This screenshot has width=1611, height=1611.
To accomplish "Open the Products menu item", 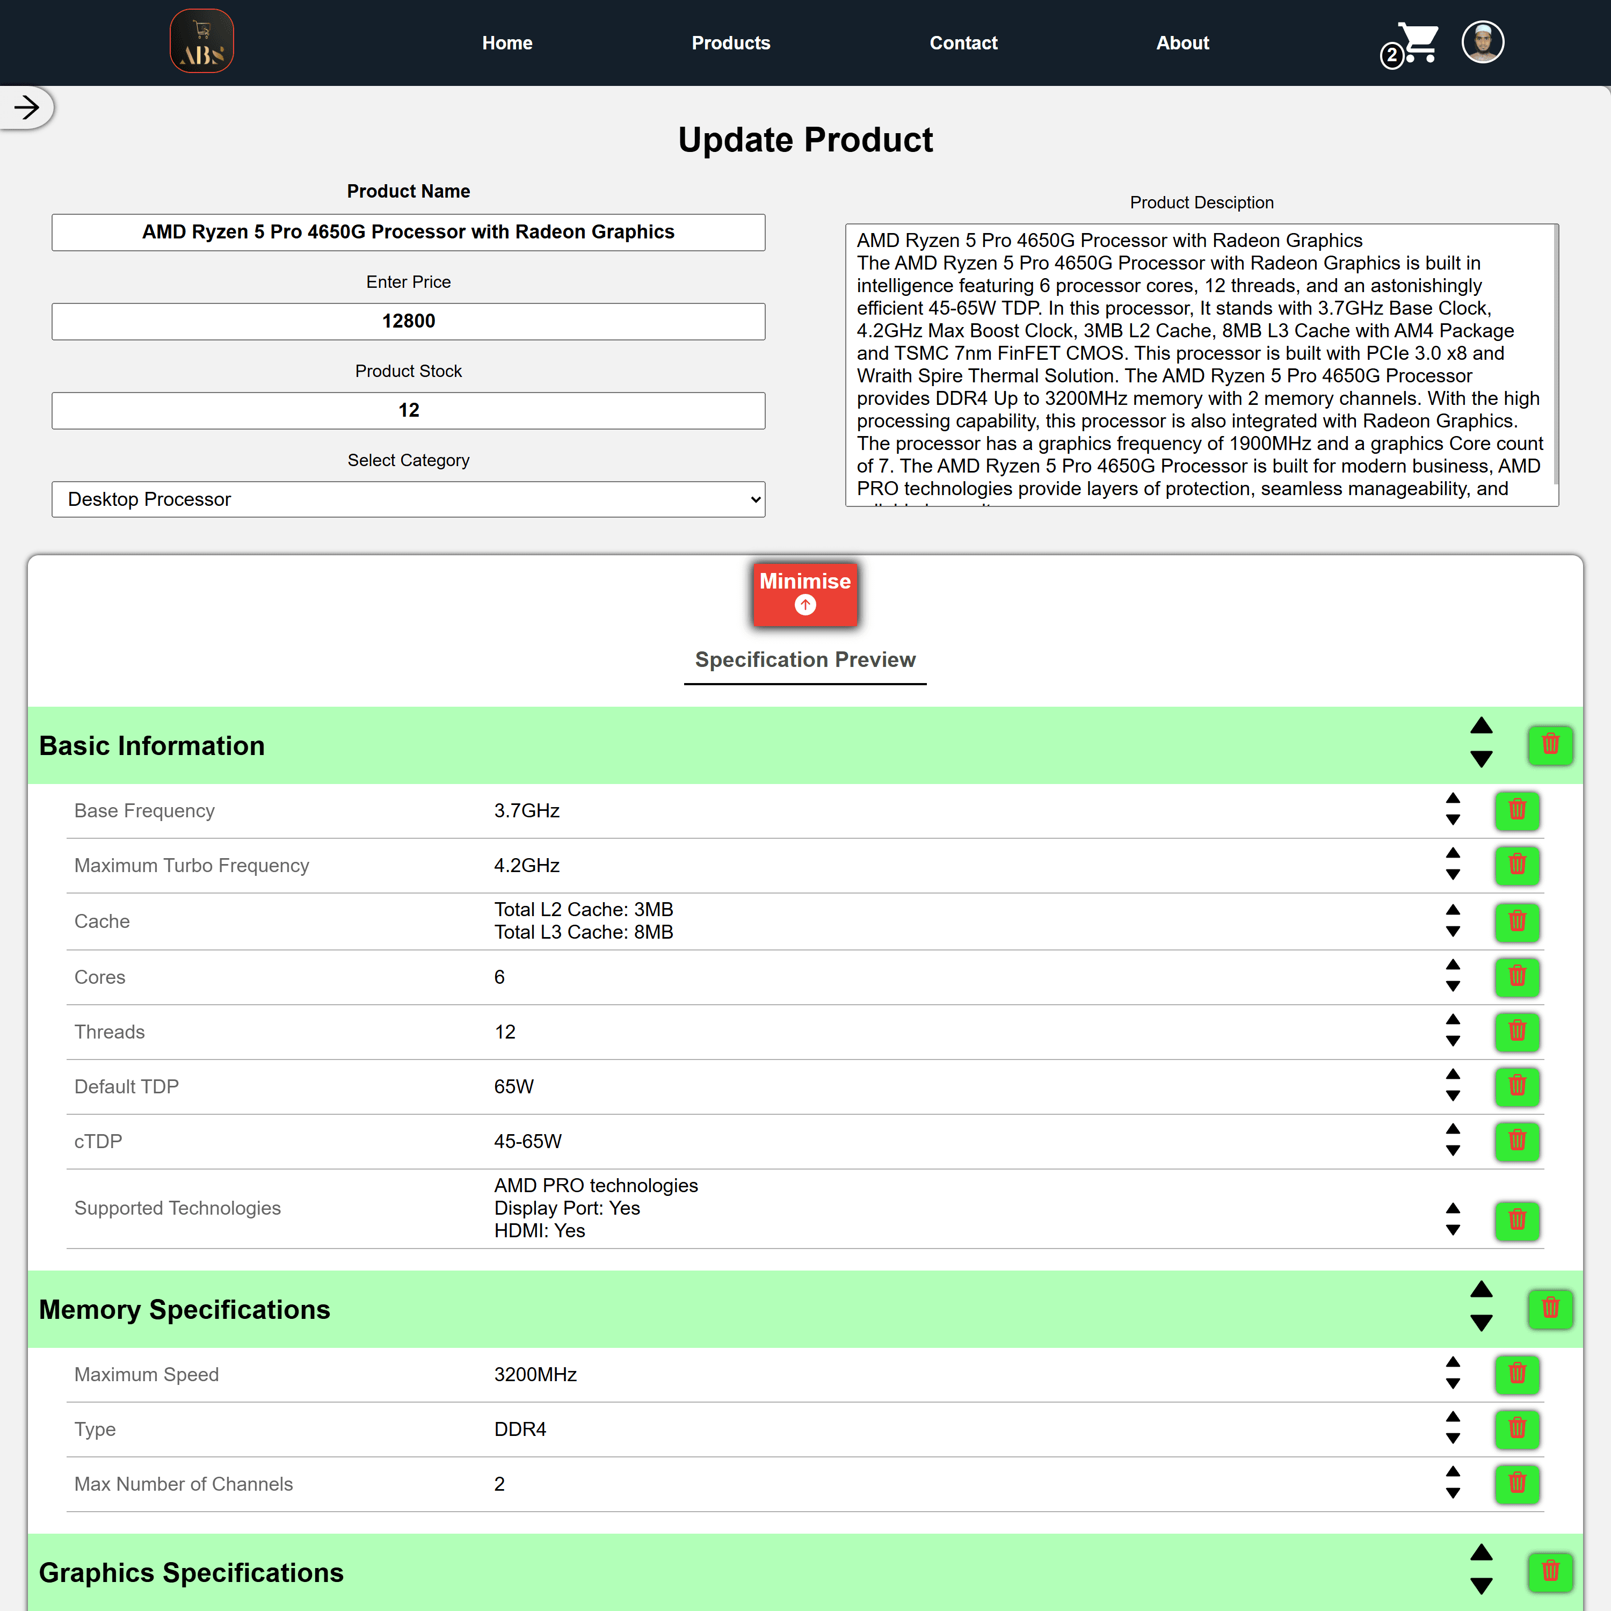I will 730,42.
